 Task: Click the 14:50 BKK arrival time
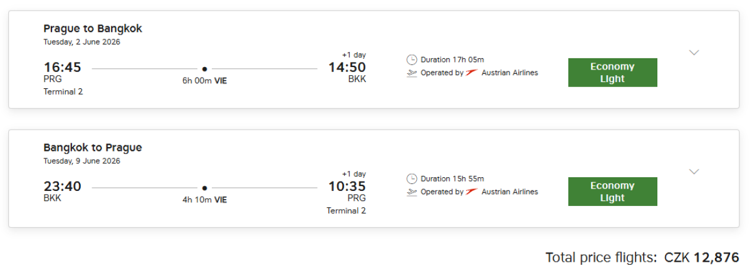point(347,68)
